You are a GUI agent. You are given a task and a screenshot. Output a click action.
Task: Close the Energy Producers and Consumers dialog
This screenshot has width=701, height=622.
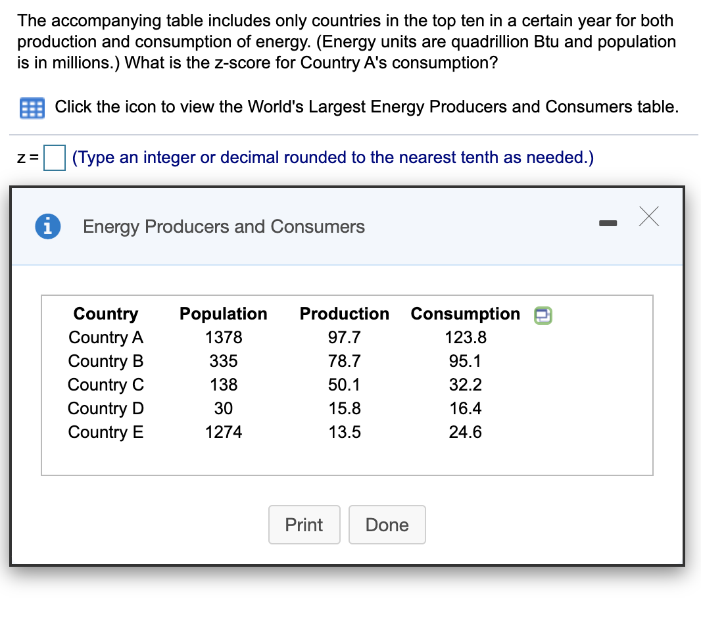tap(648, 216)
